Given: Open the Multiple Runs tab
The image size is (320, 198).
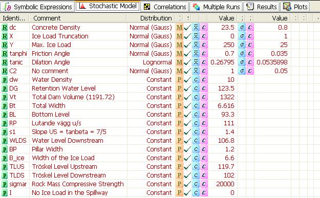Looking at the screenshot, I should point(217,7).
